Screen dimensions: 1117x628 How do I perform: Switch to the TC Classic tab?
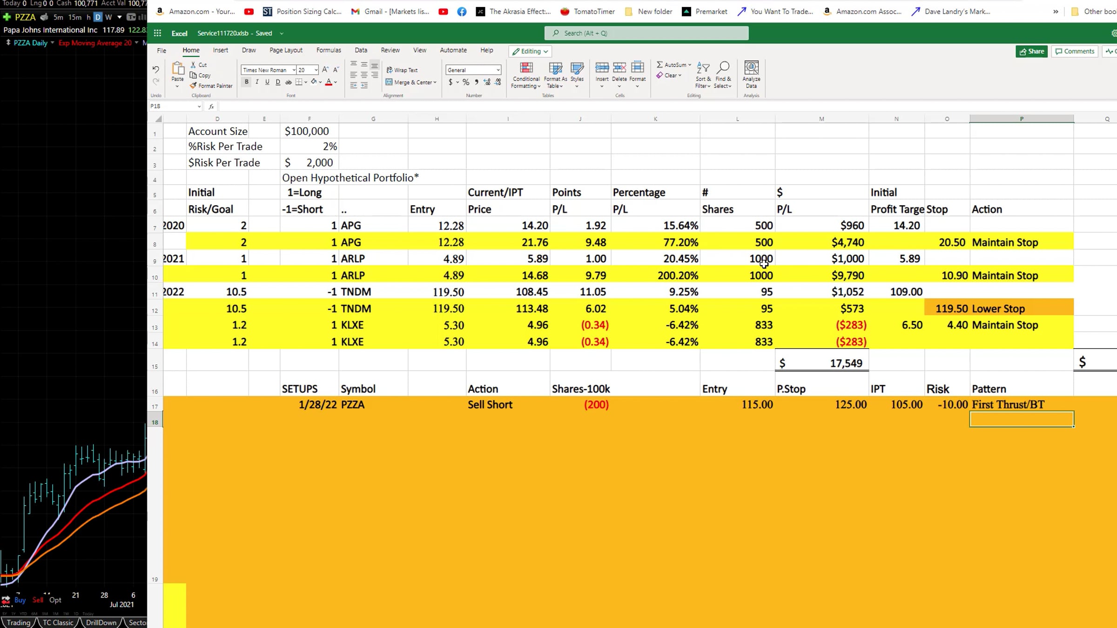click(58, 622)
